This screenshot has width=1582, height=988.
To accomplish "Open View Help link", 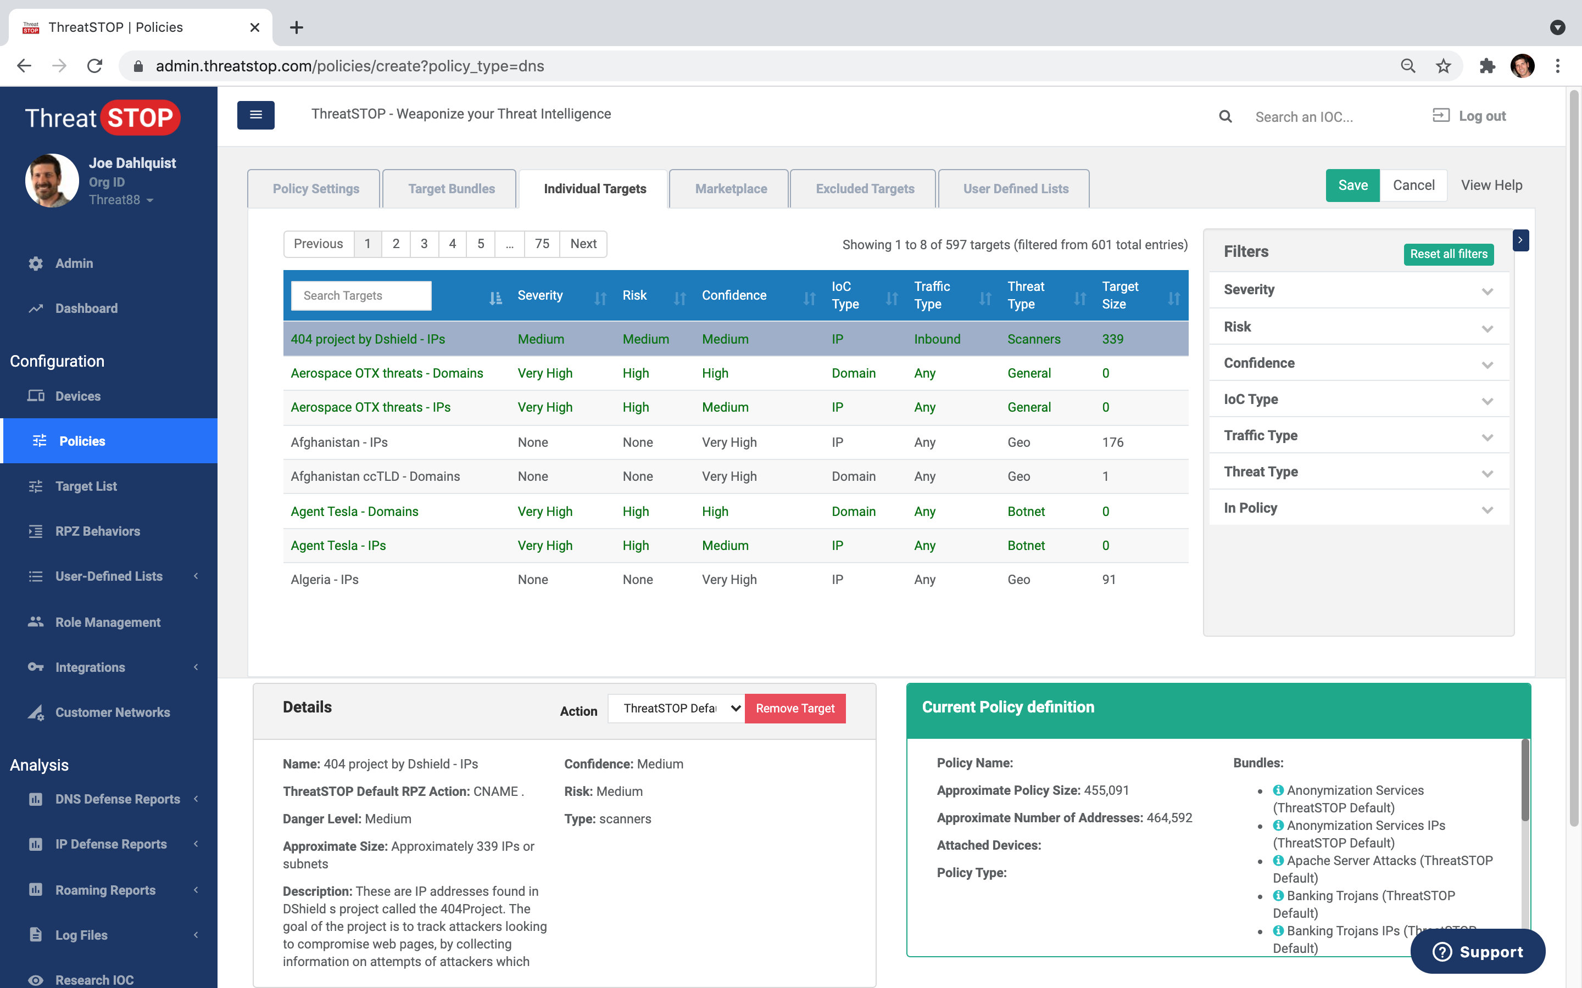I will point(1491,186).
